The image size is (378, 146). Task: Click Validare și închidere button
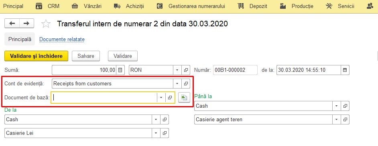click(x=37, y=56)
